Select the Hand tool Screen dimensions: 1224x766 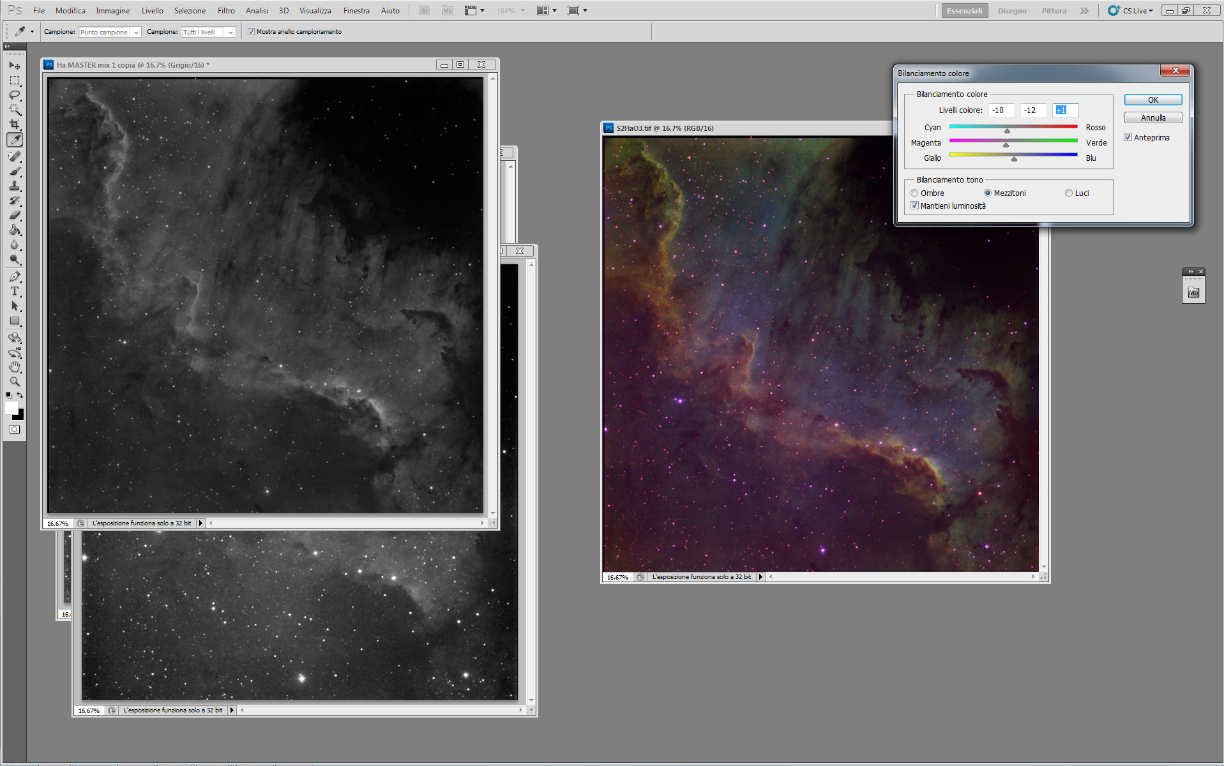click(15, 367)
